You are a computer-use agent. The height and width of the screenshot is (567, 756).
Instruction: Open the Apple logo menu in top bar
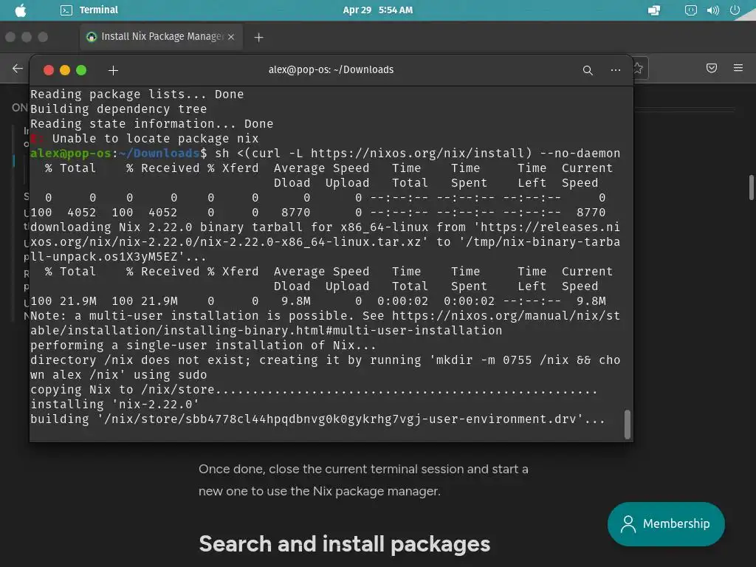click(x=21, y=10)
